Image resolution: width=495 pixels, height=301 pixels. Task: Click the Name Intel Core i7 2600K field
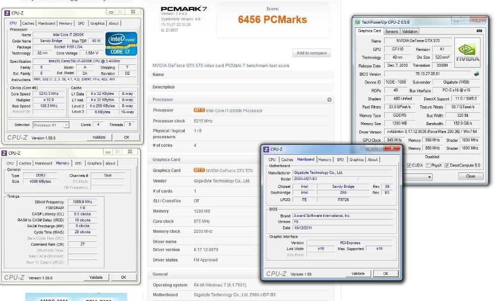pos(68,35)
